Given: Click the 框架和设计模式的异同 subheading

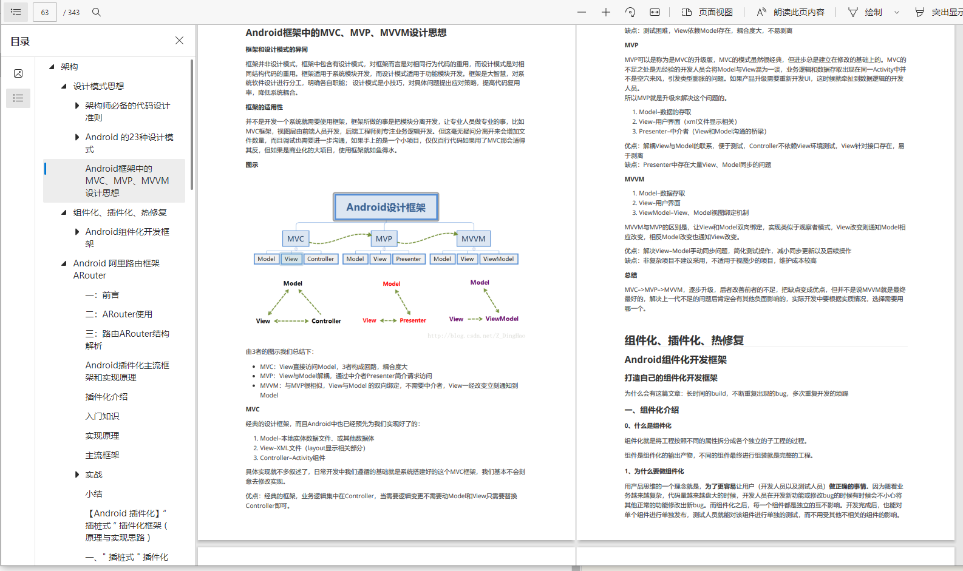Looking at the screenshot, I should pyautogui.click(x=277, y=50).
